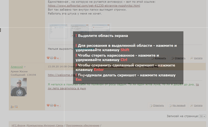Click Цитата button on Алексий's post
208x127 pixels.
[x=197, y=105]
